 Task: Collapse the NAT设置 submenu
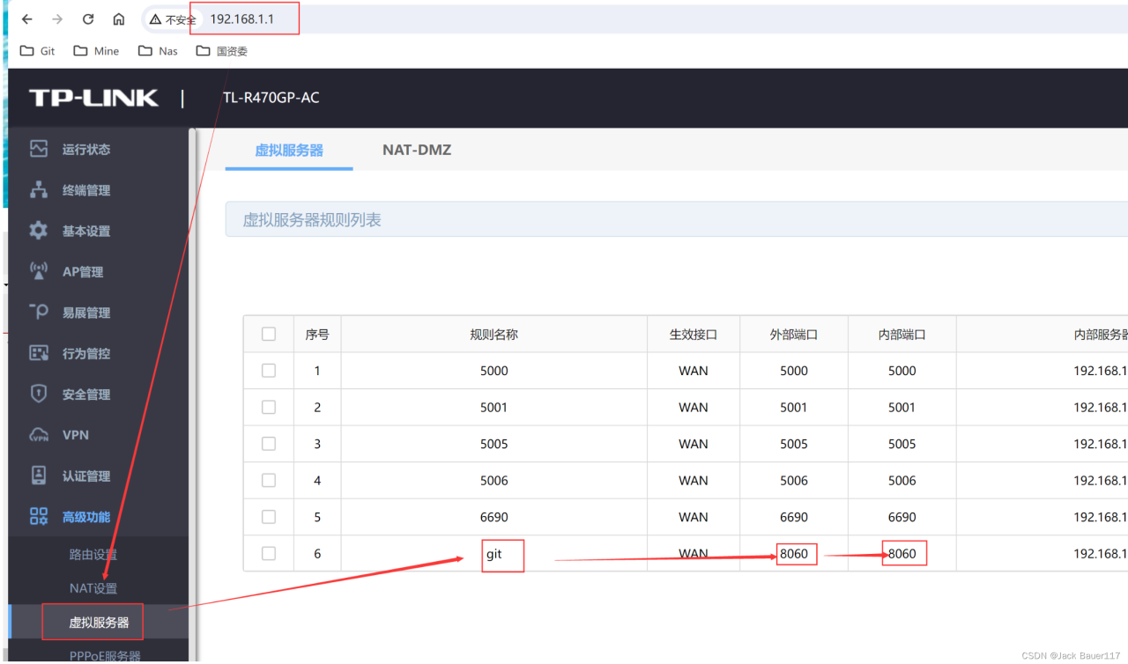pos(95,587)
